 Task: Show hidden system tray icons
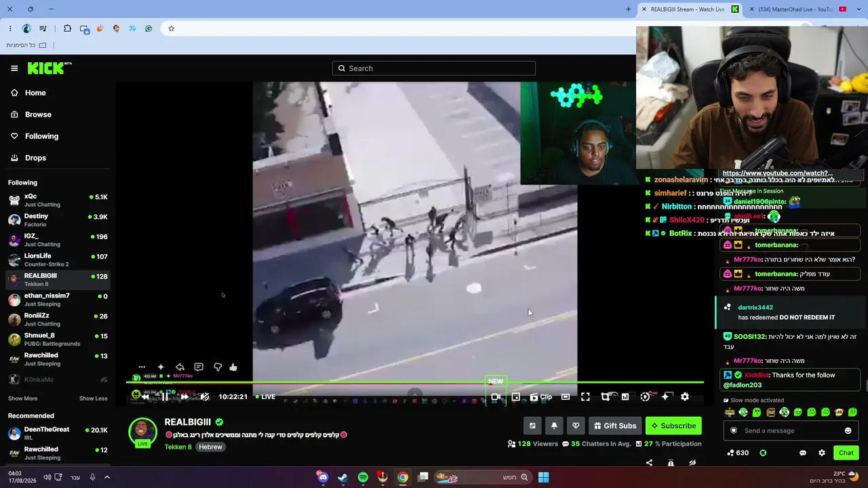click(106, 477)
